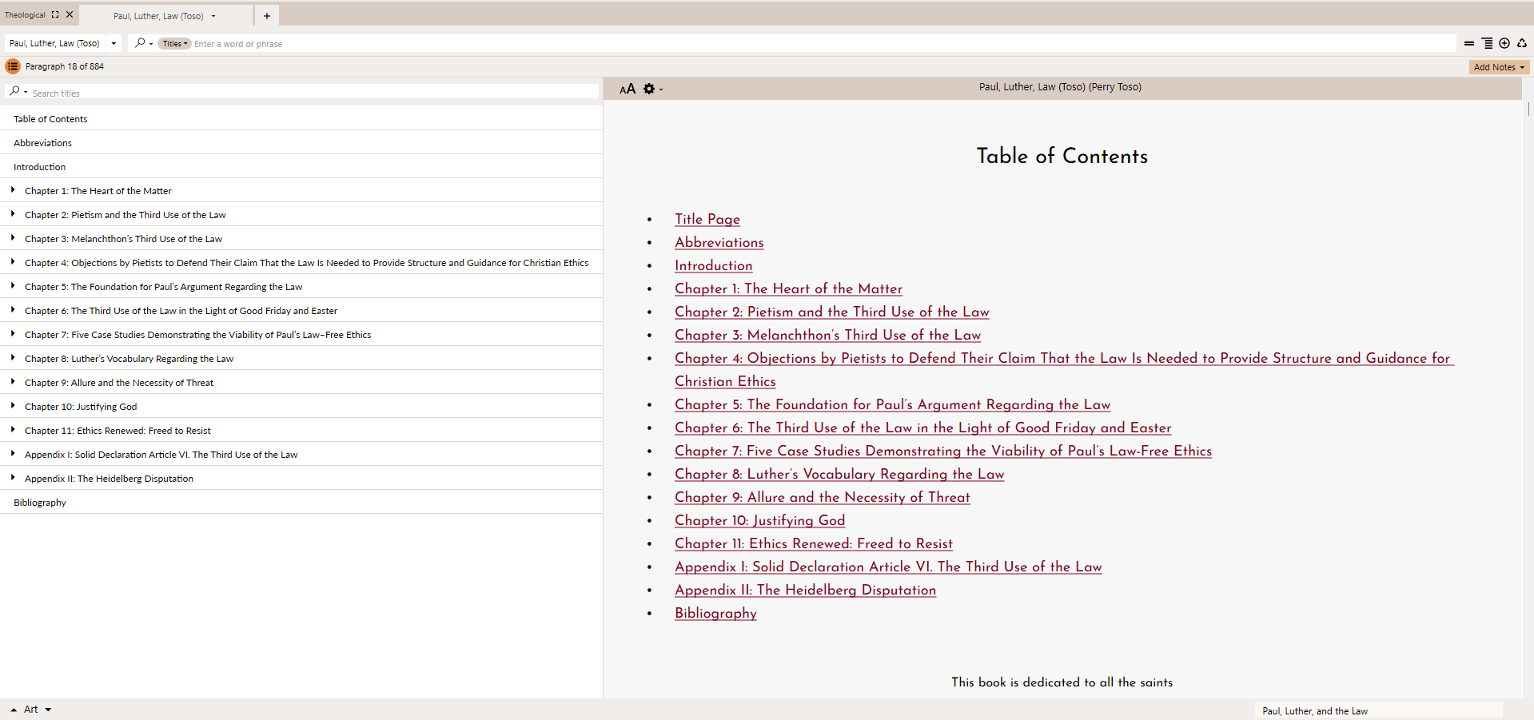Open Chapter 11: Ethics Renewed link
1534x720 pixels.
tap(814, 543)
